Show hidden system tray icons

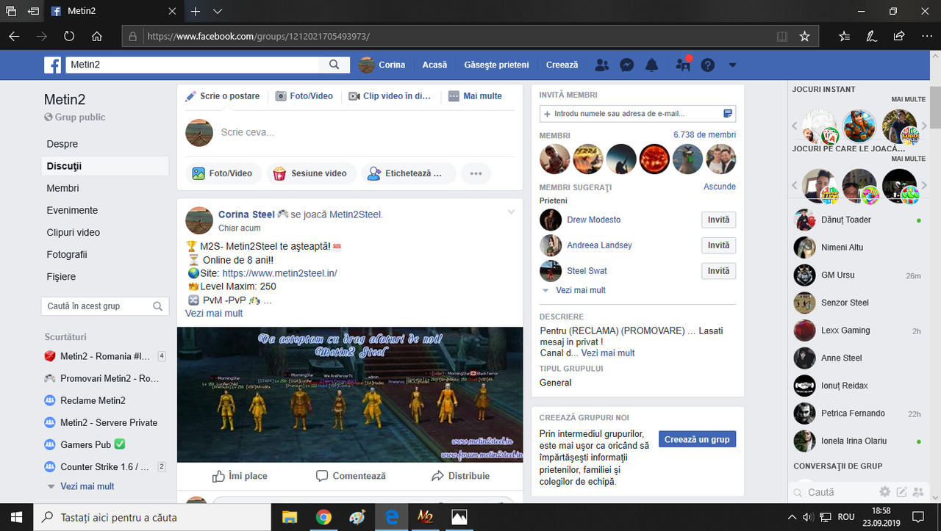click(792, 517)
